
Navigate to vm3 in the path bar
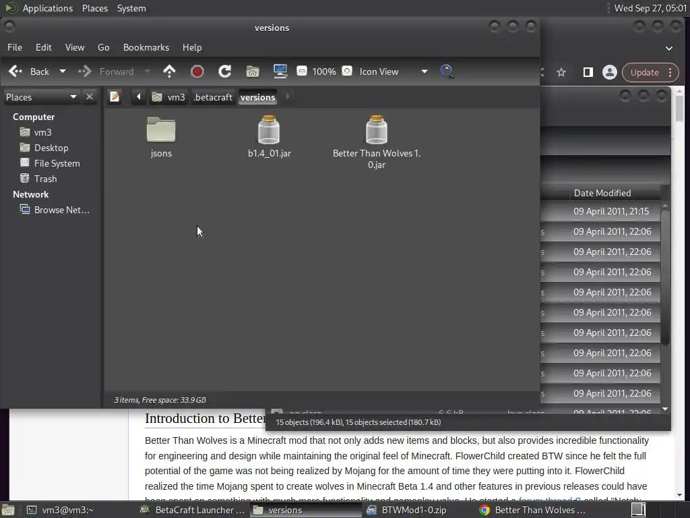[x=168, y=97]
